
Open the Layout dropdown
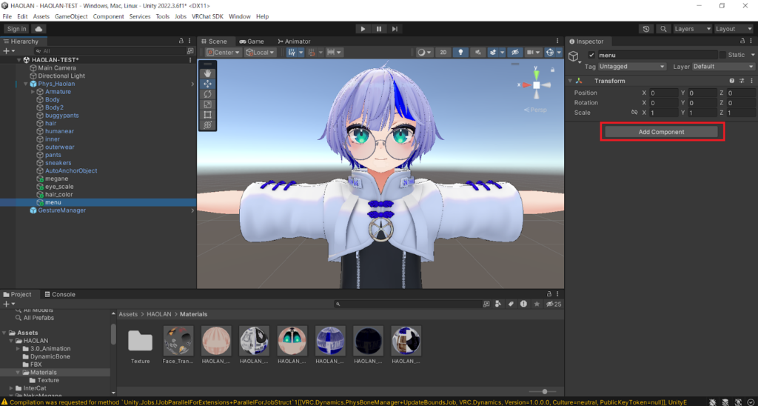(x=734, y=29)
